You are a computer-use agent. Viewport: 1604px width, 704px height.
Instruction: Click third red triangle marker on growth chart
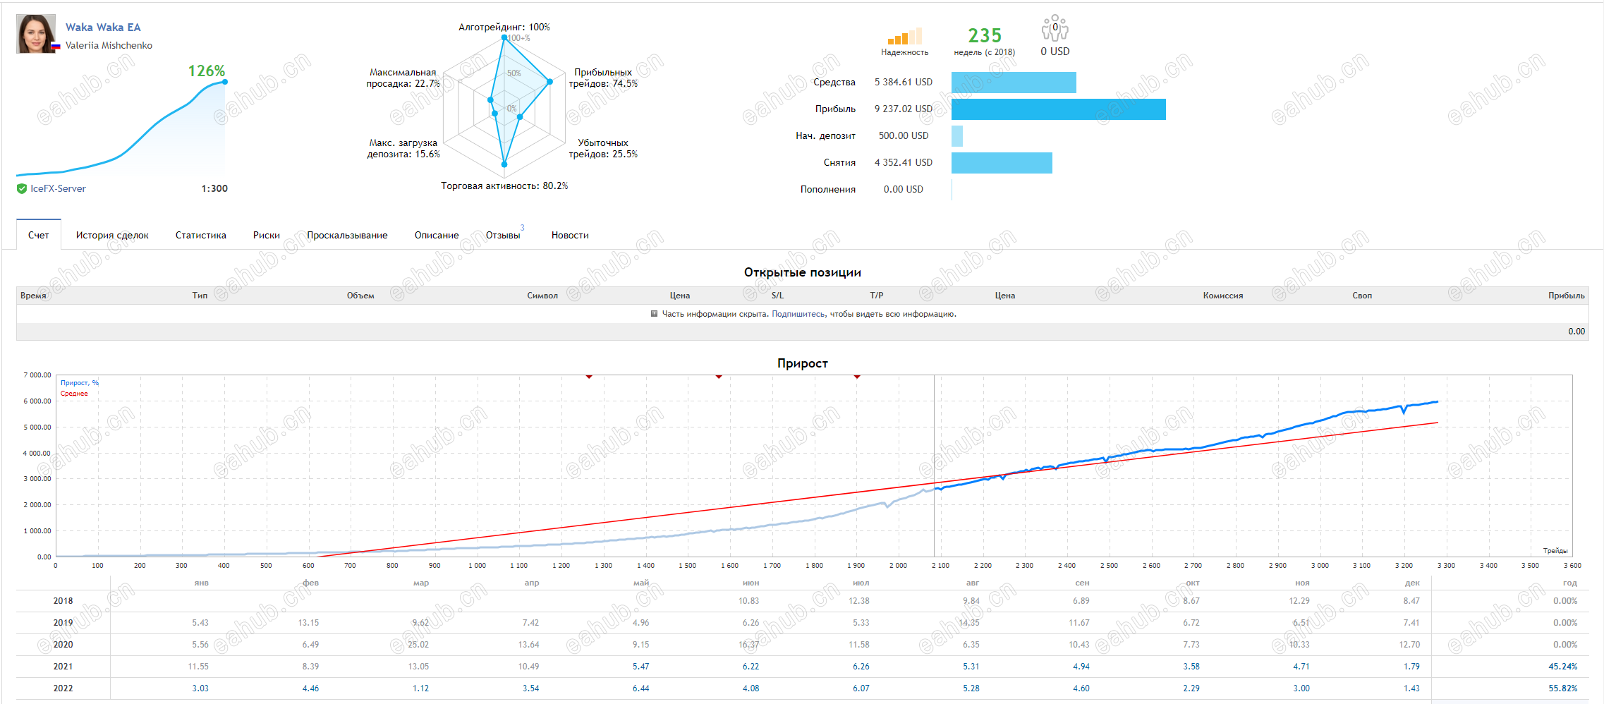pos(857,377)
